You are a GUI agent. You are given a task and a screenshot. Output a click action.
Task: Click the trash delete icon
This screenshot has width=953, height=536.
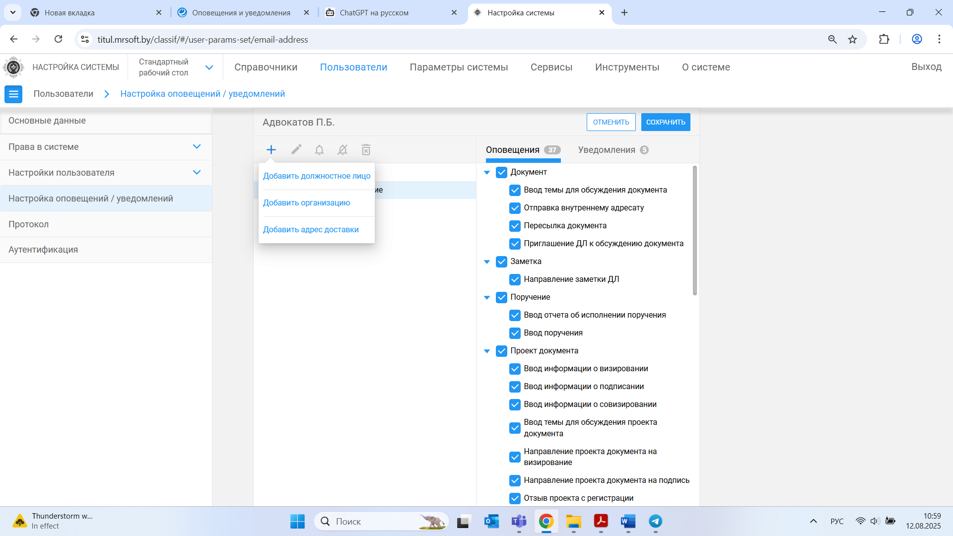tap(366, 150)
